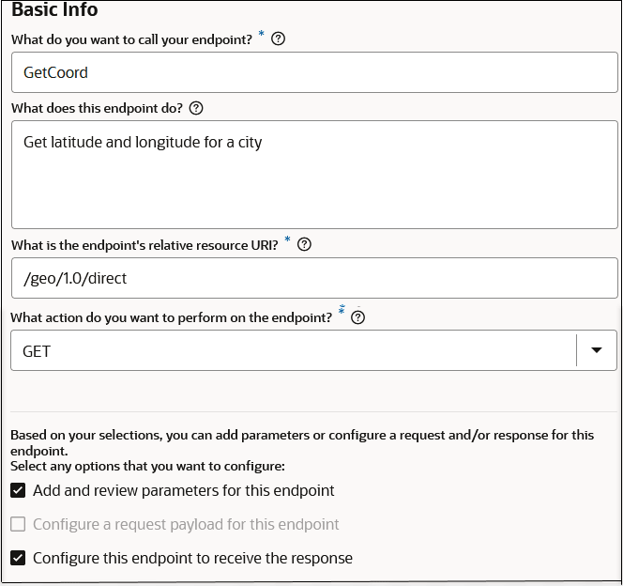Click 'Configure this endpoint to receive the response' text
The width and height of the screenshot is (623, 586).
[192, 558]
